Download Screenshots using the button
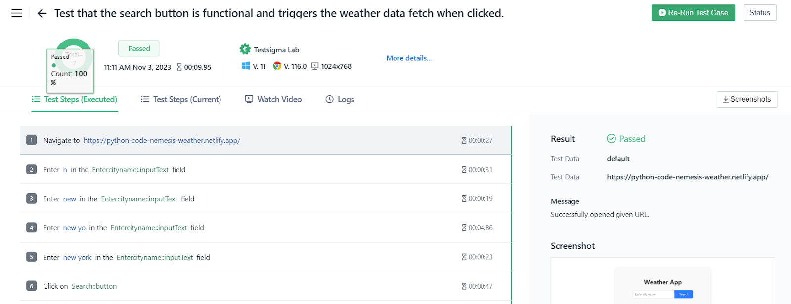 (x=747, y=99)
